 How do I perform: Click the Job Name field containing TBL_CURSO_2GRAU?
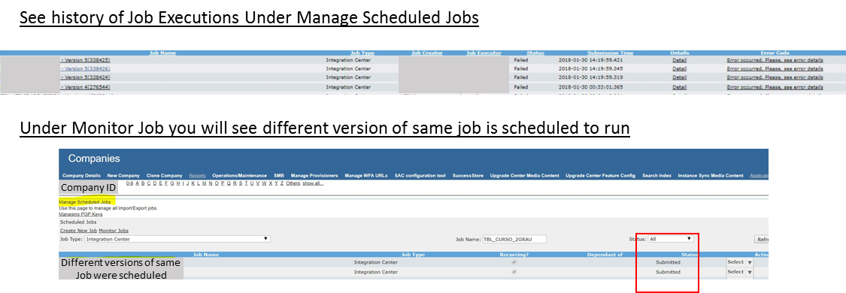(514, 239)
